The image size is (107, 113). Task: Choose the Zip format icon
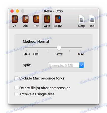25,19
